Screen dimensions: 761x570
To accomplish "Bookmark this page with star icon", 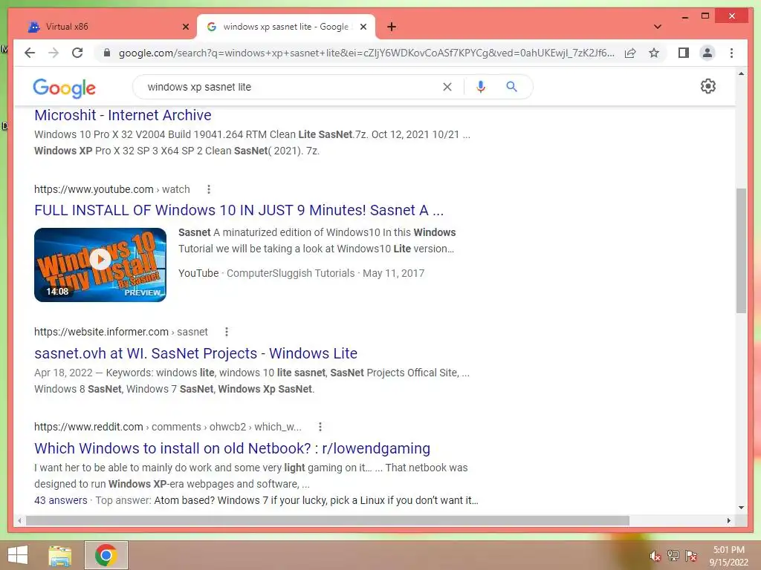I will [x=654, y=53].
